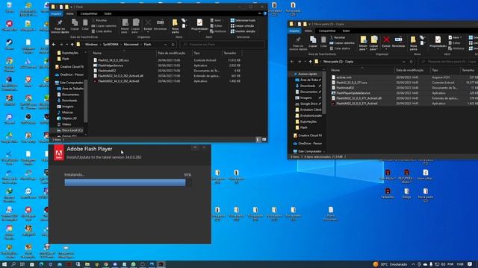Click search field in Flash window
Viewport: 478px width, 268px height.
point(223,45)
